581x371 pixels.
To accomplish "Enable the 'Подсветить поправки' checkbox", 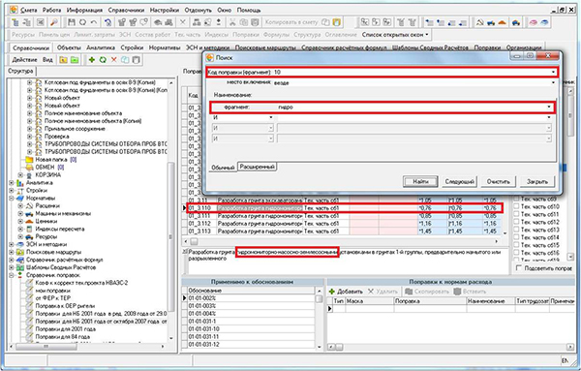I will (x=519, y=268).
